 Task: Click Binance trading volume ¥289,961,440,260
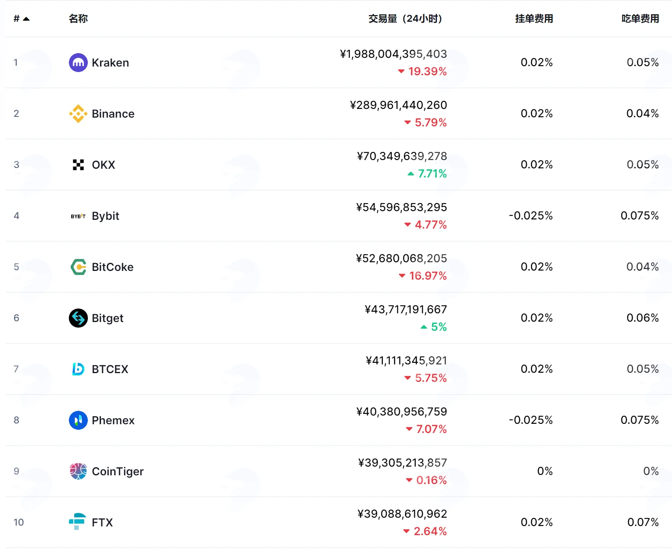point(399,105)
